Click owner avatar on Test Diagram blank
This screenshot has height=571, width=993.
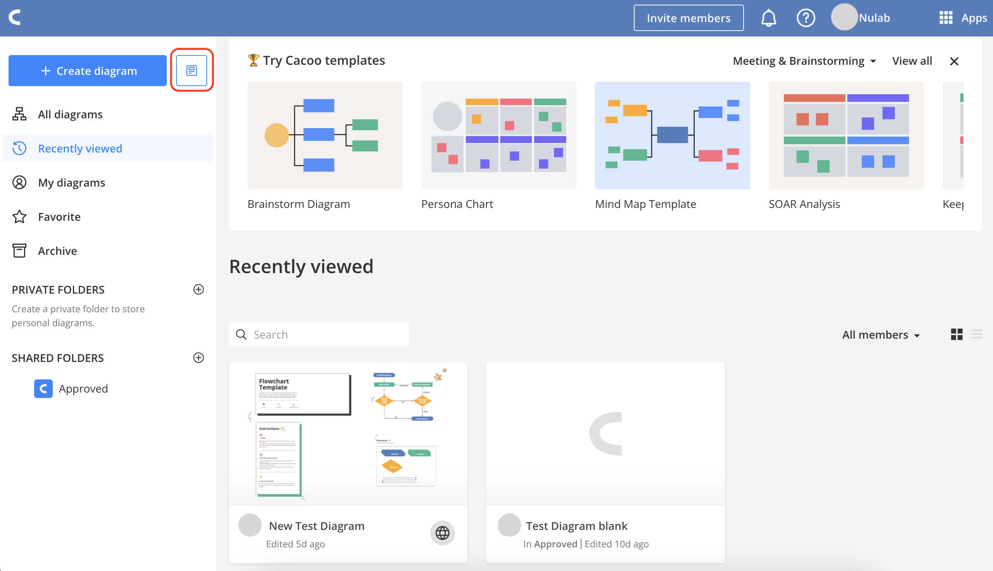(x=509, y=525)
